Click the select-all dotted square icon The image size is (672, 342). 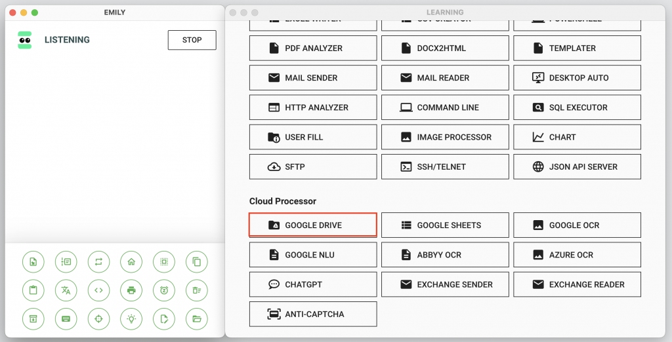(x=164, y=261)
